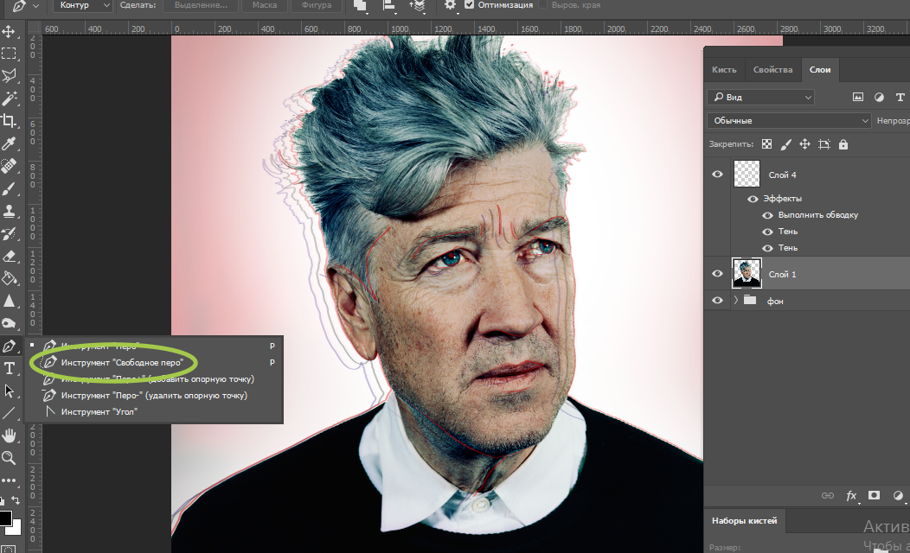Click the Выделение... button
The image size is (910, 553).
[x=201, y=5]
